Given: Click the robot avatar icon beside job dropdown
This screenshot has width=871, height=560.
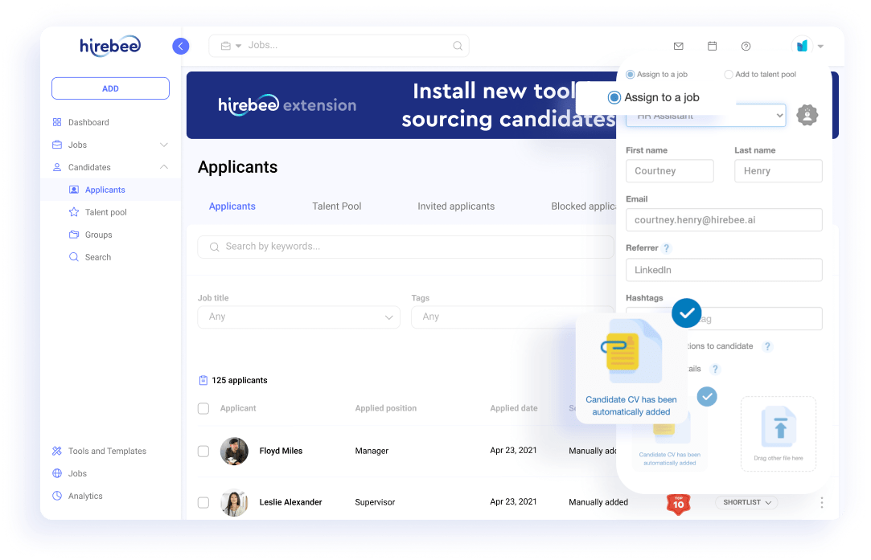Looking at the screenshot, I should (807, 115).
